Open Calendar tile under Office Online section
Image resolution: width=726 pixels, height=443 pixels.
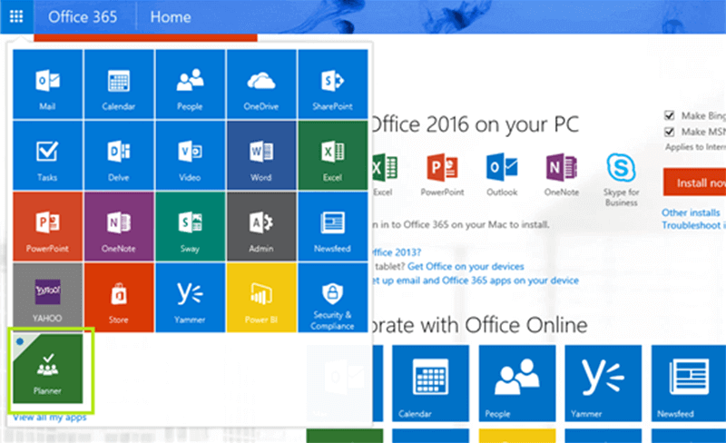[430, 383]
